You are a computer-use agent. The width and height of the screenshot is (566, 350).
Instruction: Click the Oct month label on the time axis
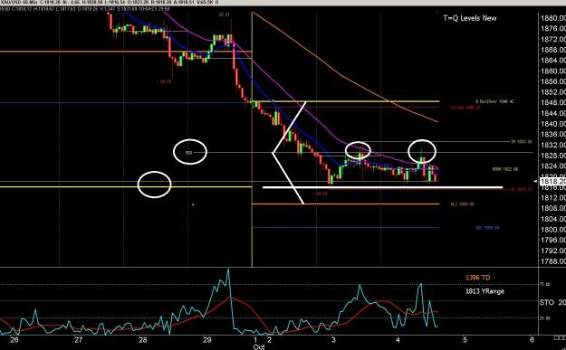(258, 347)
